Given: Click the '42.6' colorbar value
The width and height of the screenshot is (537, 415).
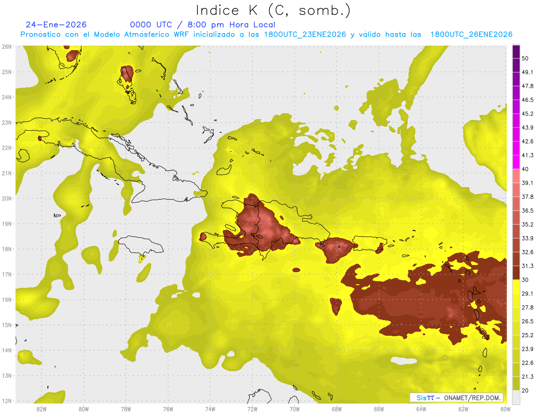Looking at the screenshot, I should pos(528,141).
